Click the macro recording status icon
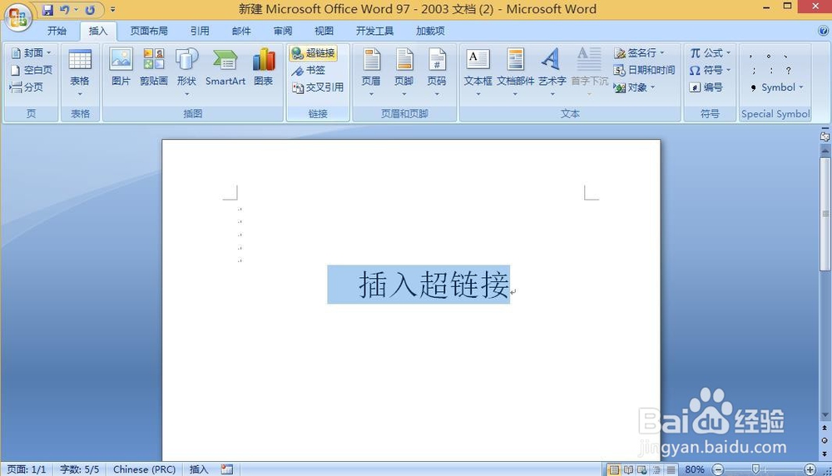832x476 pixels. click(x=227, y=469)
